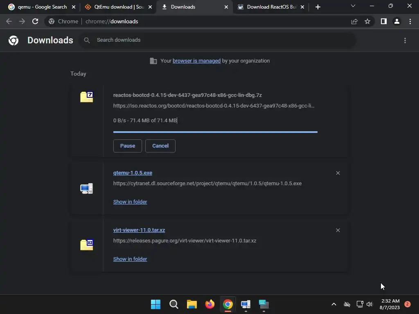Open the volume control in tray

click(x=369, y=304)
